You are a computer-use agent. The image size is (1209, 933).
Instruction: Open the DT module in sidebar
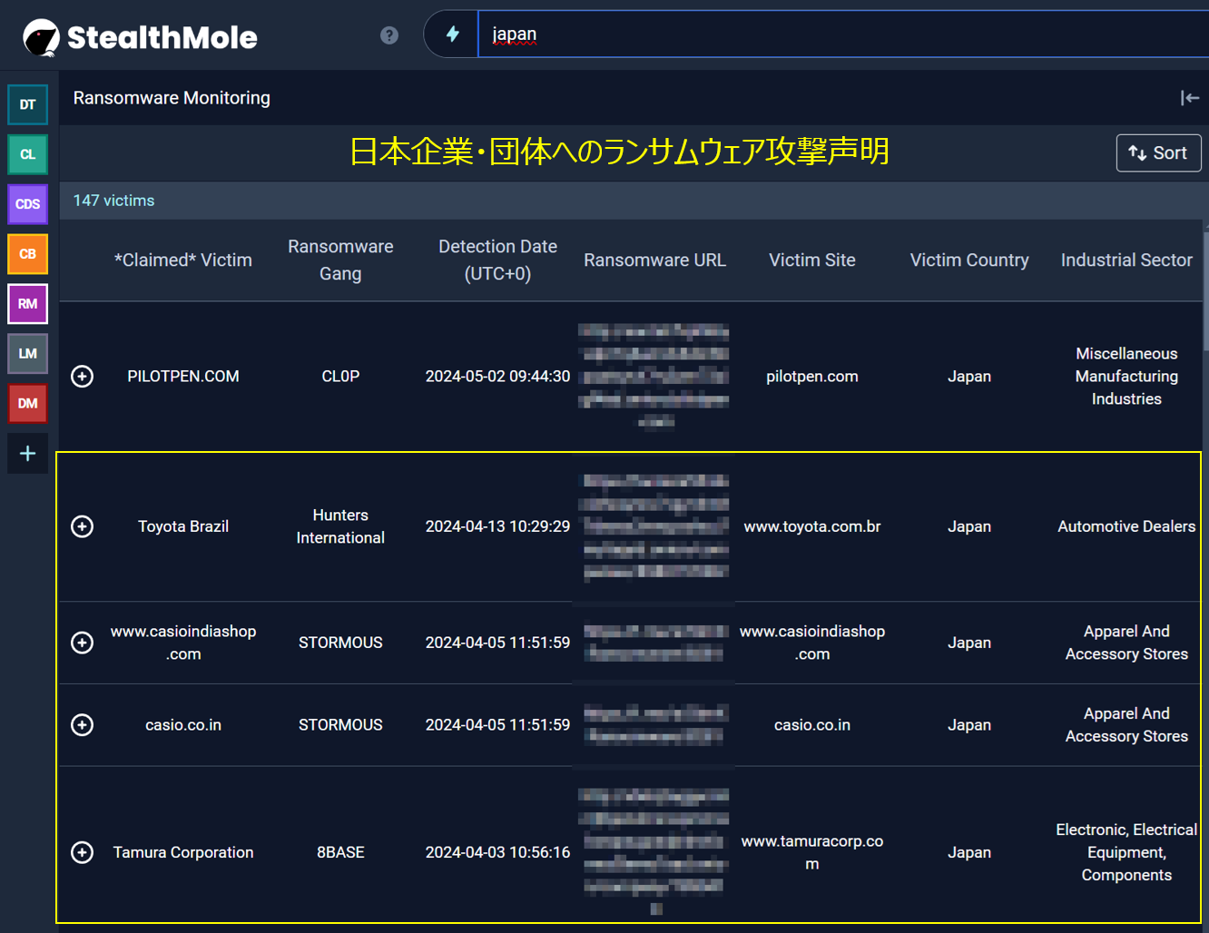27,104
